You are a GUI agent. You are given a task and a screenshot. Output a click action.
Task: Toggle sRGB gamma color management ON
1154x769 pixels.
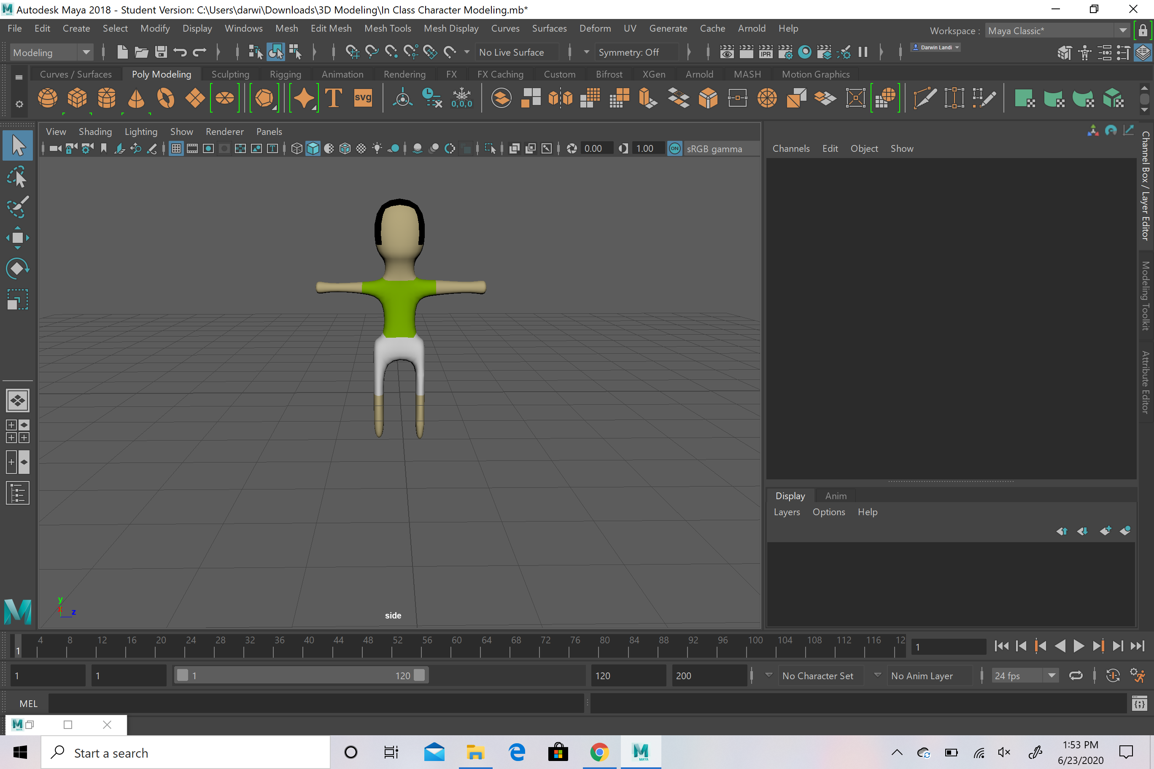[x=674, y=148]
